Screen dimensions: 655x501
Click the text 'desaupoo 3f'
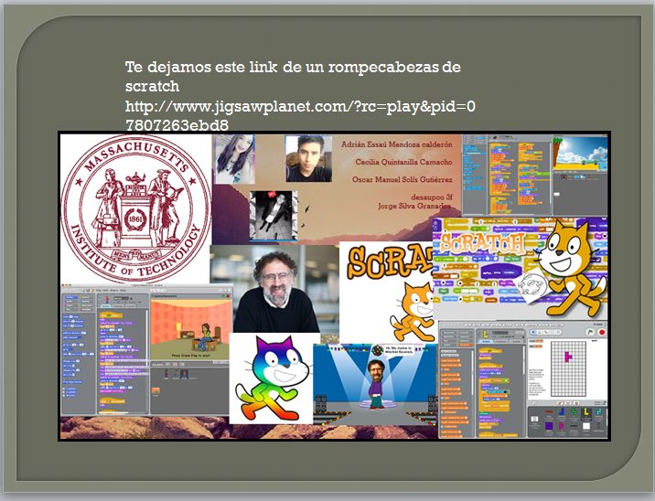tap(432, 197)
